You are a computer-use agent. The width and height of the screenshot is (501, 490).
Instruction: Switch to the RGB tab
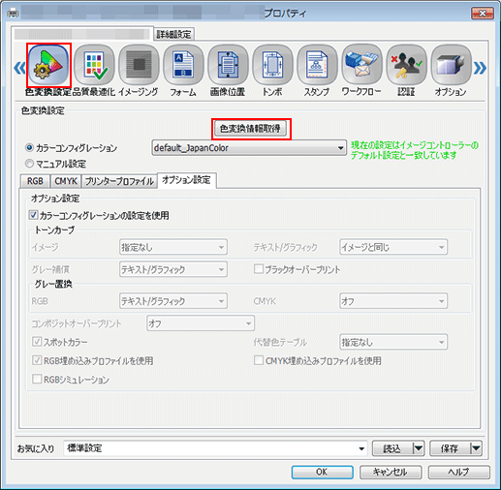pyautogui.click(x=35, y=181)
